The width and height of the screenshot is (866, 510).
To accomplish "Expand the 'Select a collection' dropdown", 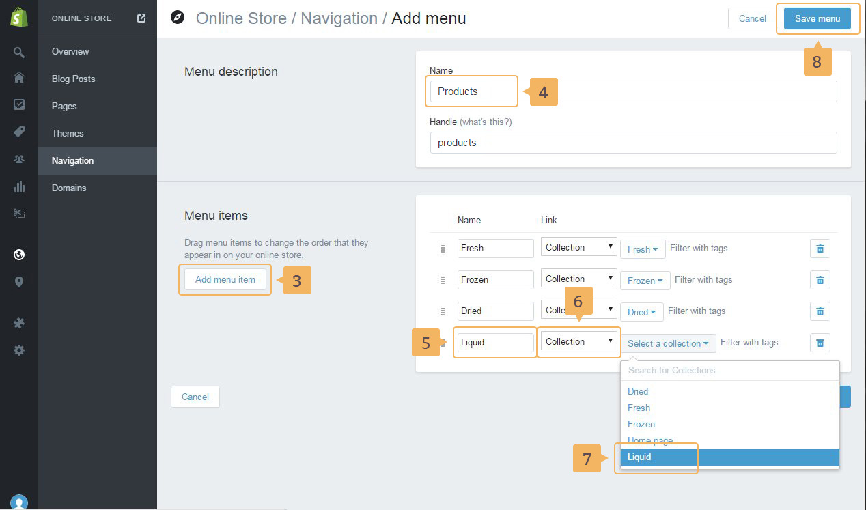I will pos(668,343).
